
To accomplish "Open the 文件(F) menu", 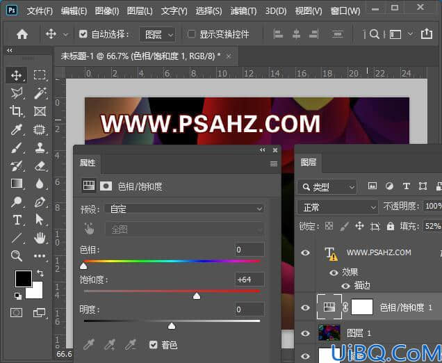I will (40, 11).
